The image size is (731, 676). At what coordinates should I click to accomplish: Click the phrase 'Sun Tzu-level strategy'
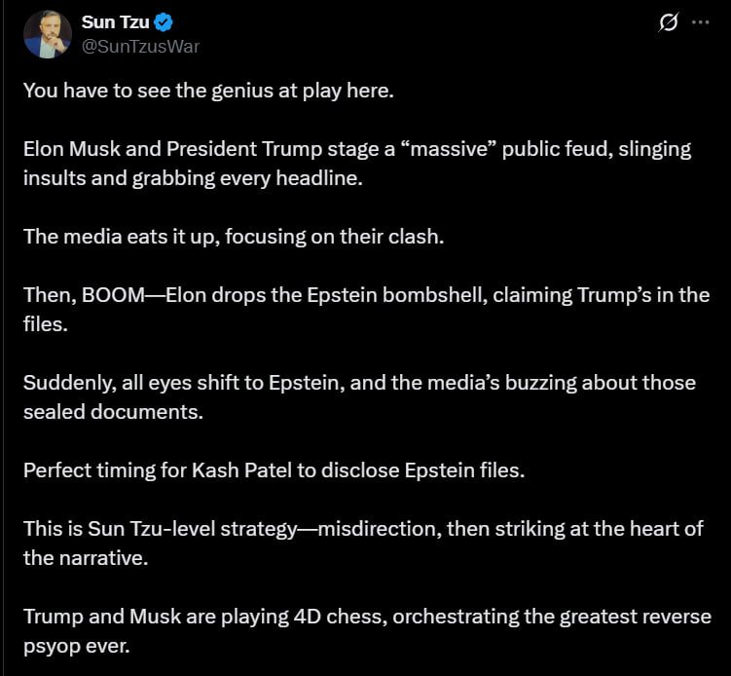tap(193, 529)
